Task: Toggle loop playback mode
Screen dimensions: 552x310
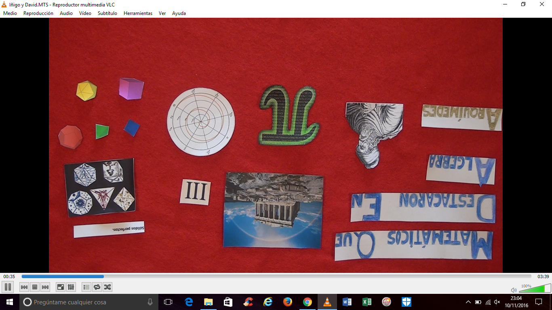Action: (x=97, y=287)
